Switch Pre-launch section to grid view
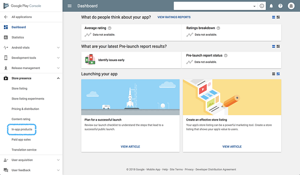This screenshot has height=175, width=300. click(x=278, y=46)
